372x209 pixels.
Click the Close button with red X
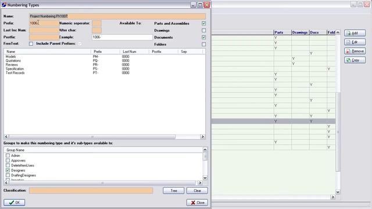pyautogui.click(x=197, y=203)
